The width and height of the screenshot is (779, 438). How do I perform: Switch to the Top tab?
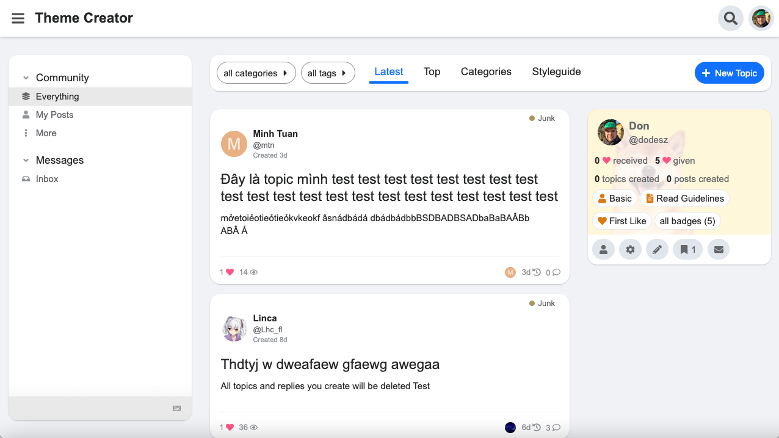coord(432,71)
